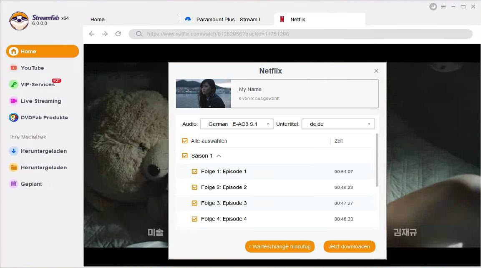
Task: Click the '8 von 8 ausgewählt' text
Action: pyautogui.click(x=259, y=98)
